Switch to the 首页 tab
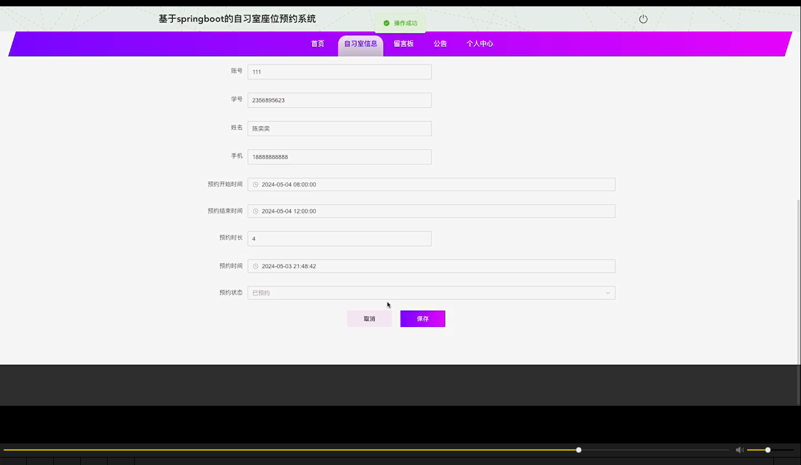The height and width of the screenshot is (465, 801). click(317, 44)
